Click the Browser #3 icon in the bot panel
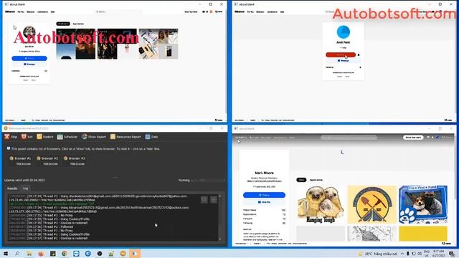The width and height of the screenshot is (459, 258). coord(65,158)
